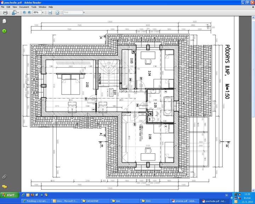The image size is (255, 204).
Task: Select the scrolling page view icon
Action: pos(50,12)
